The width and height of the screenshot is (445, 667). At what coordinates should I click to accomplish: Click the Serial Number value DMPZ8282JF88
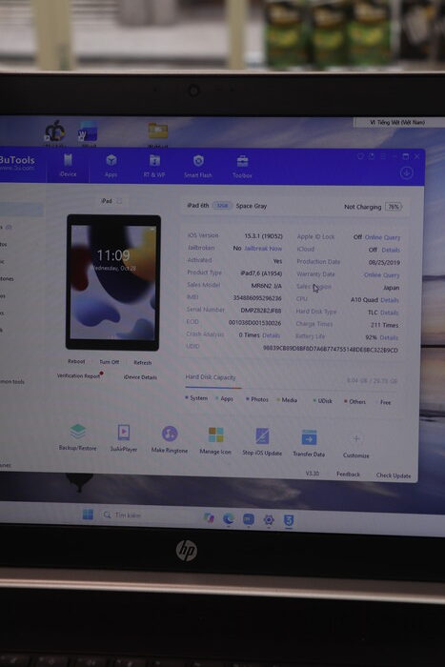[261, 311]
